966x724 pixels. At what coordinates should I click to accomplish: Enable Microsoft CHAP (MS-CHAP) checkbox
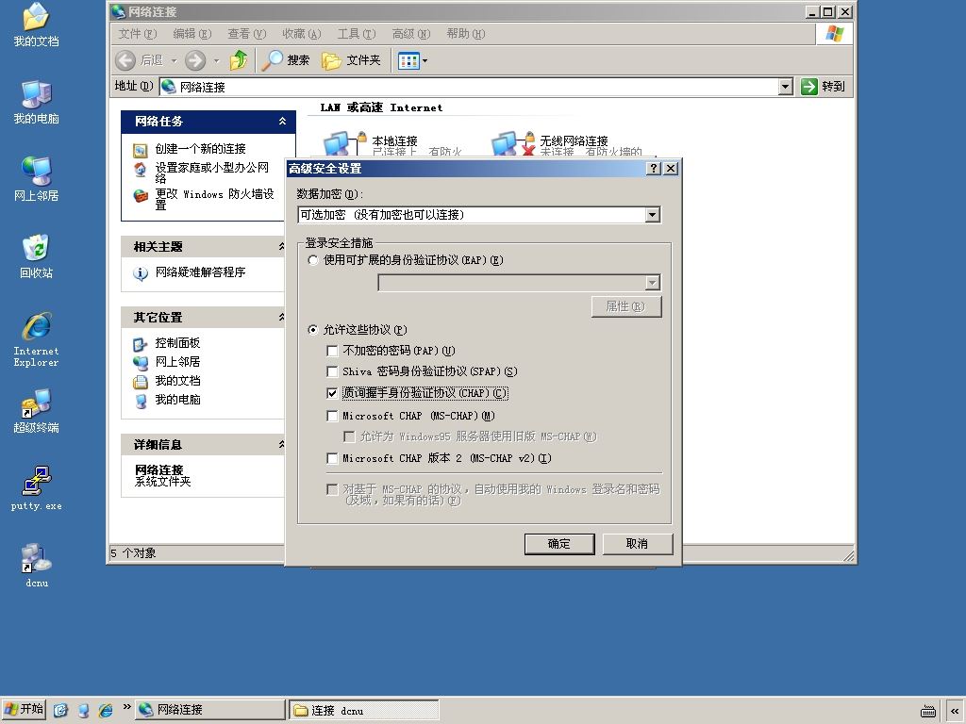[332, 416]
